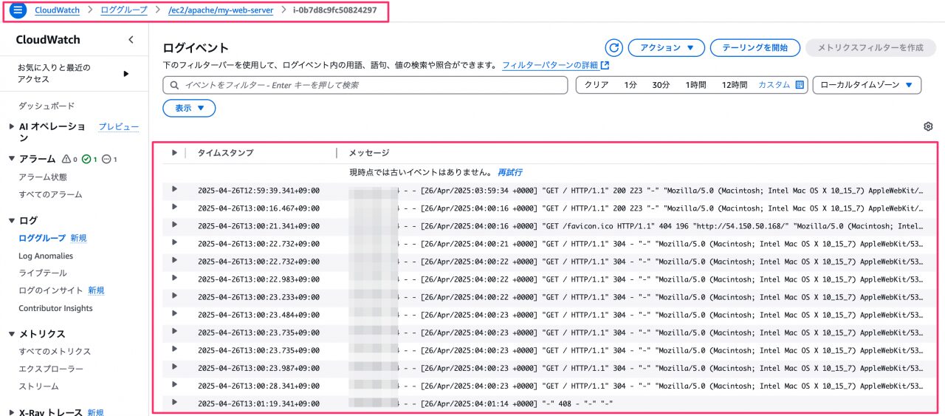The height and width of the screenshot is (416, 945).
Task: Open ダッシュボード in the sidebar
Action: coord(47,106)
